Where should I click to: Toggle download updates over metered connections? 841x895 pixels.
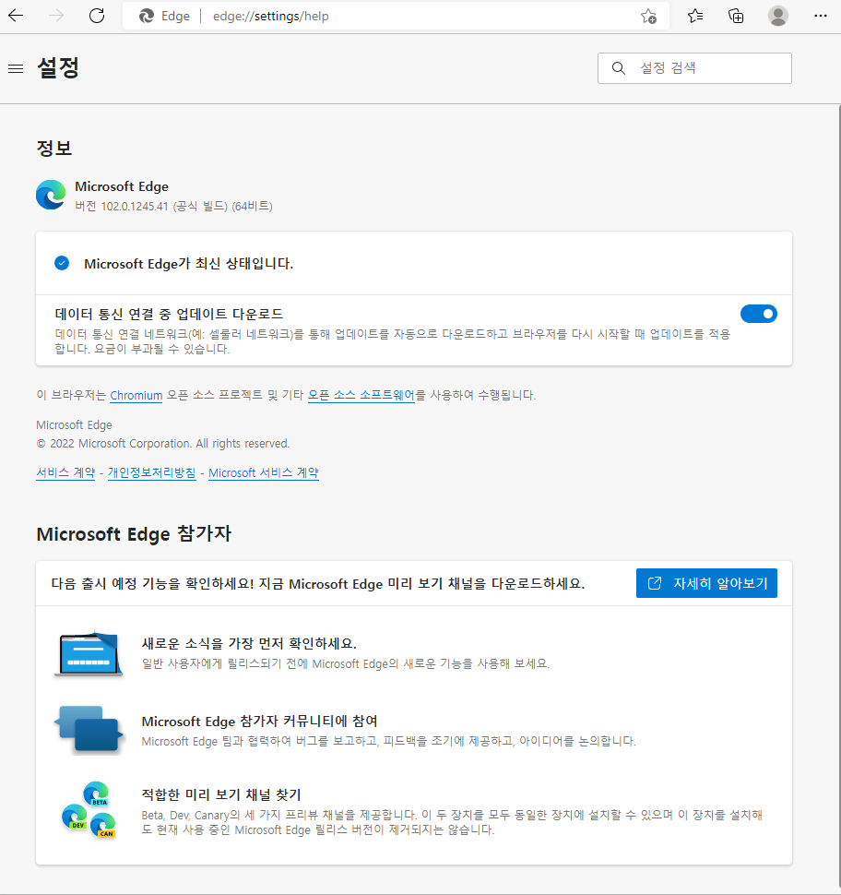pos(758,314)
